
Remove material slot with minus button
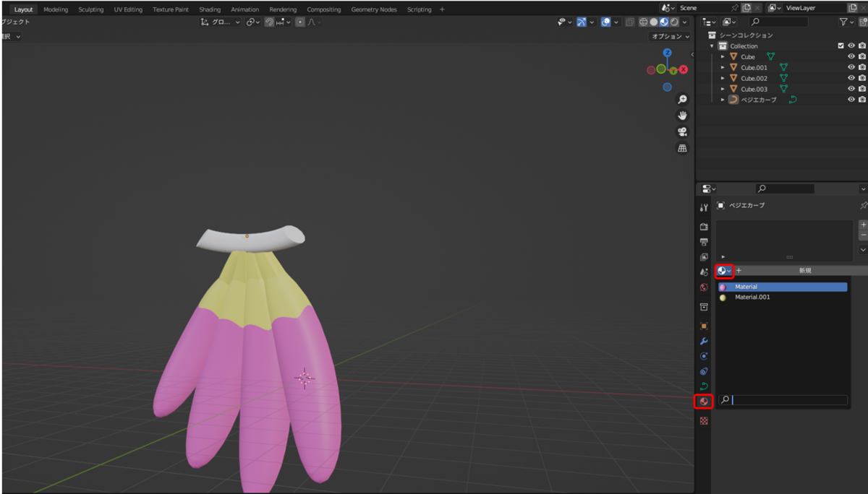(x=863, y=235)
